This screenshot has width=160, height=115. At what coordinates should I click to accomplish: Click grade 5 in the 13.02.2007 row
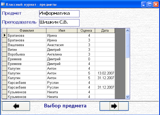(x=86, y=73)
